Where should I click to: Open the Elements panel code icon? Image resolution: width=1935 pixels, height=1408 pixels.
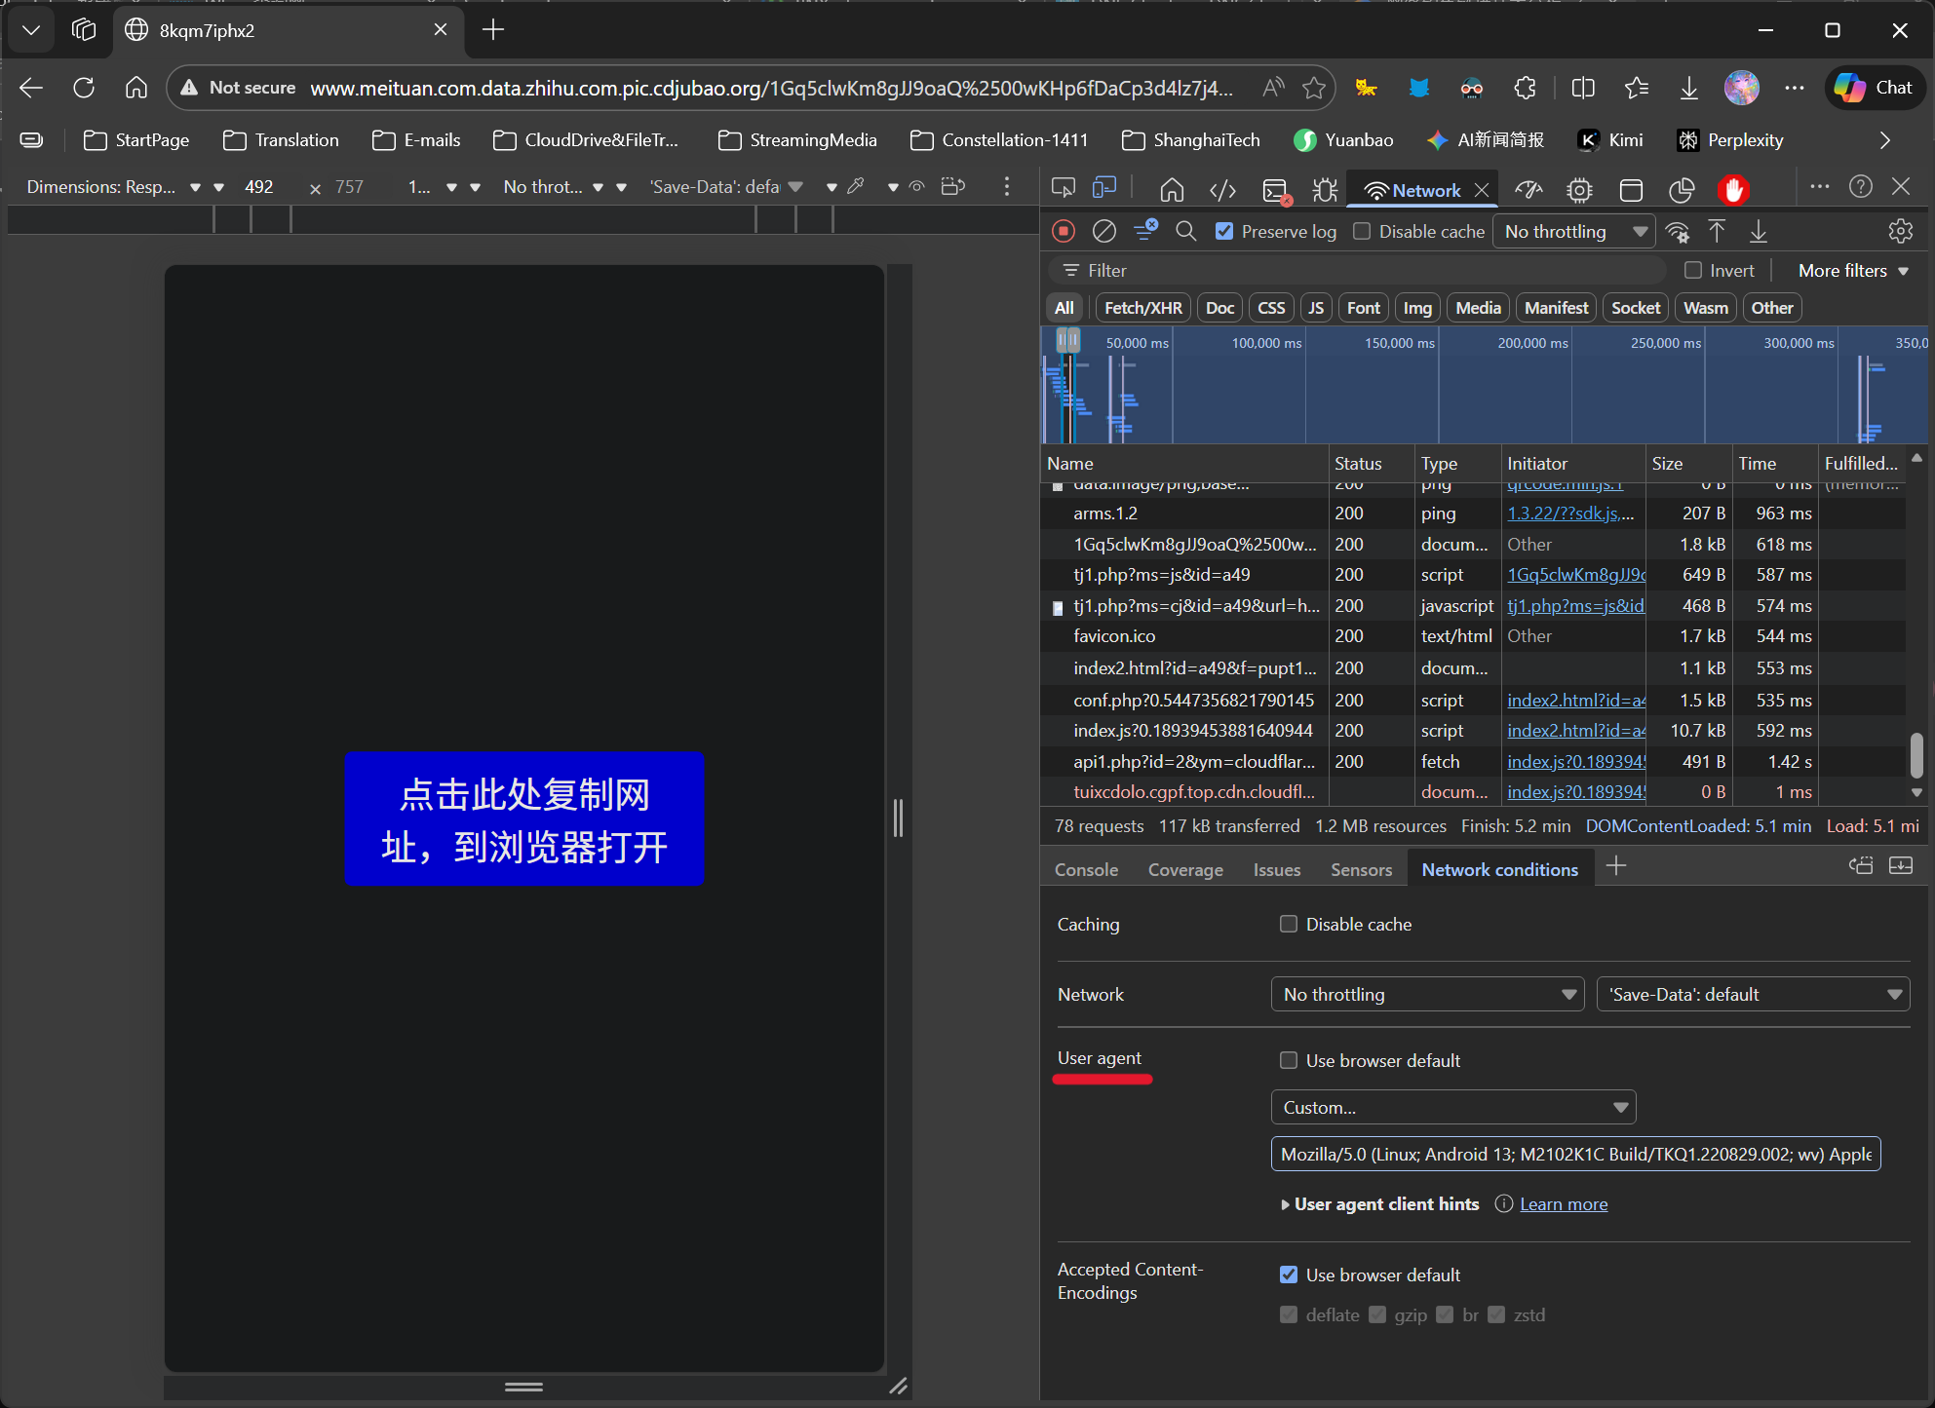click(1222, 190)
